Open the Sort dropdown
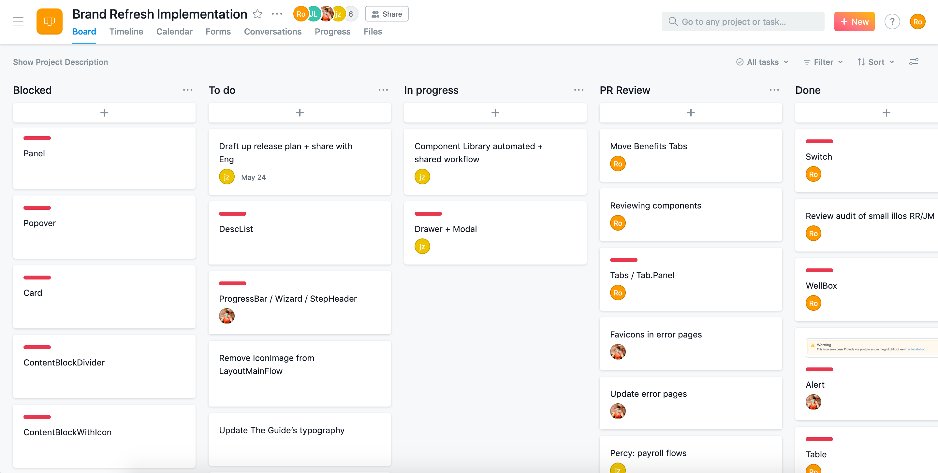 [x=875, y=62]
